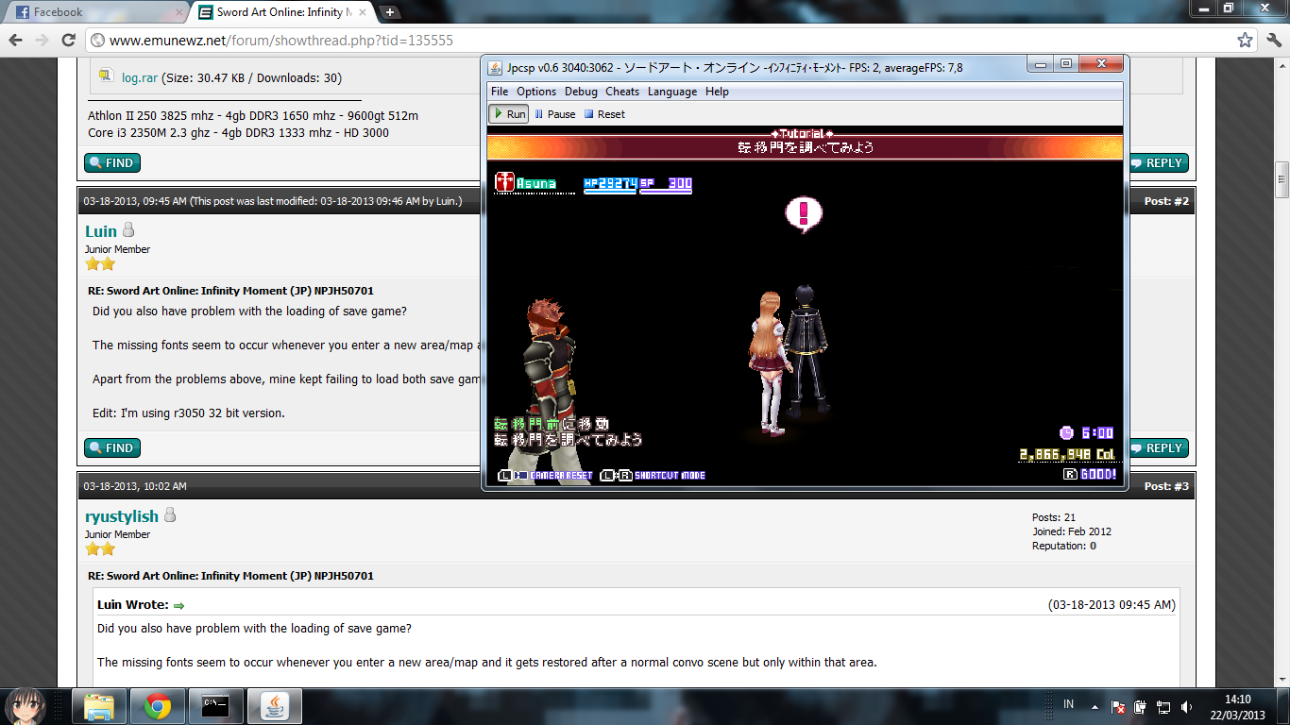Open a new Chrome tab
The width and height of the screenshot is (1290, 725).
click(390, 12)
